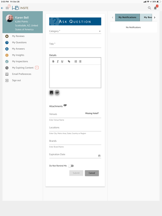This screenshot has height=216, width=162.
Task: Open My Questions
Action: (19, 42)
